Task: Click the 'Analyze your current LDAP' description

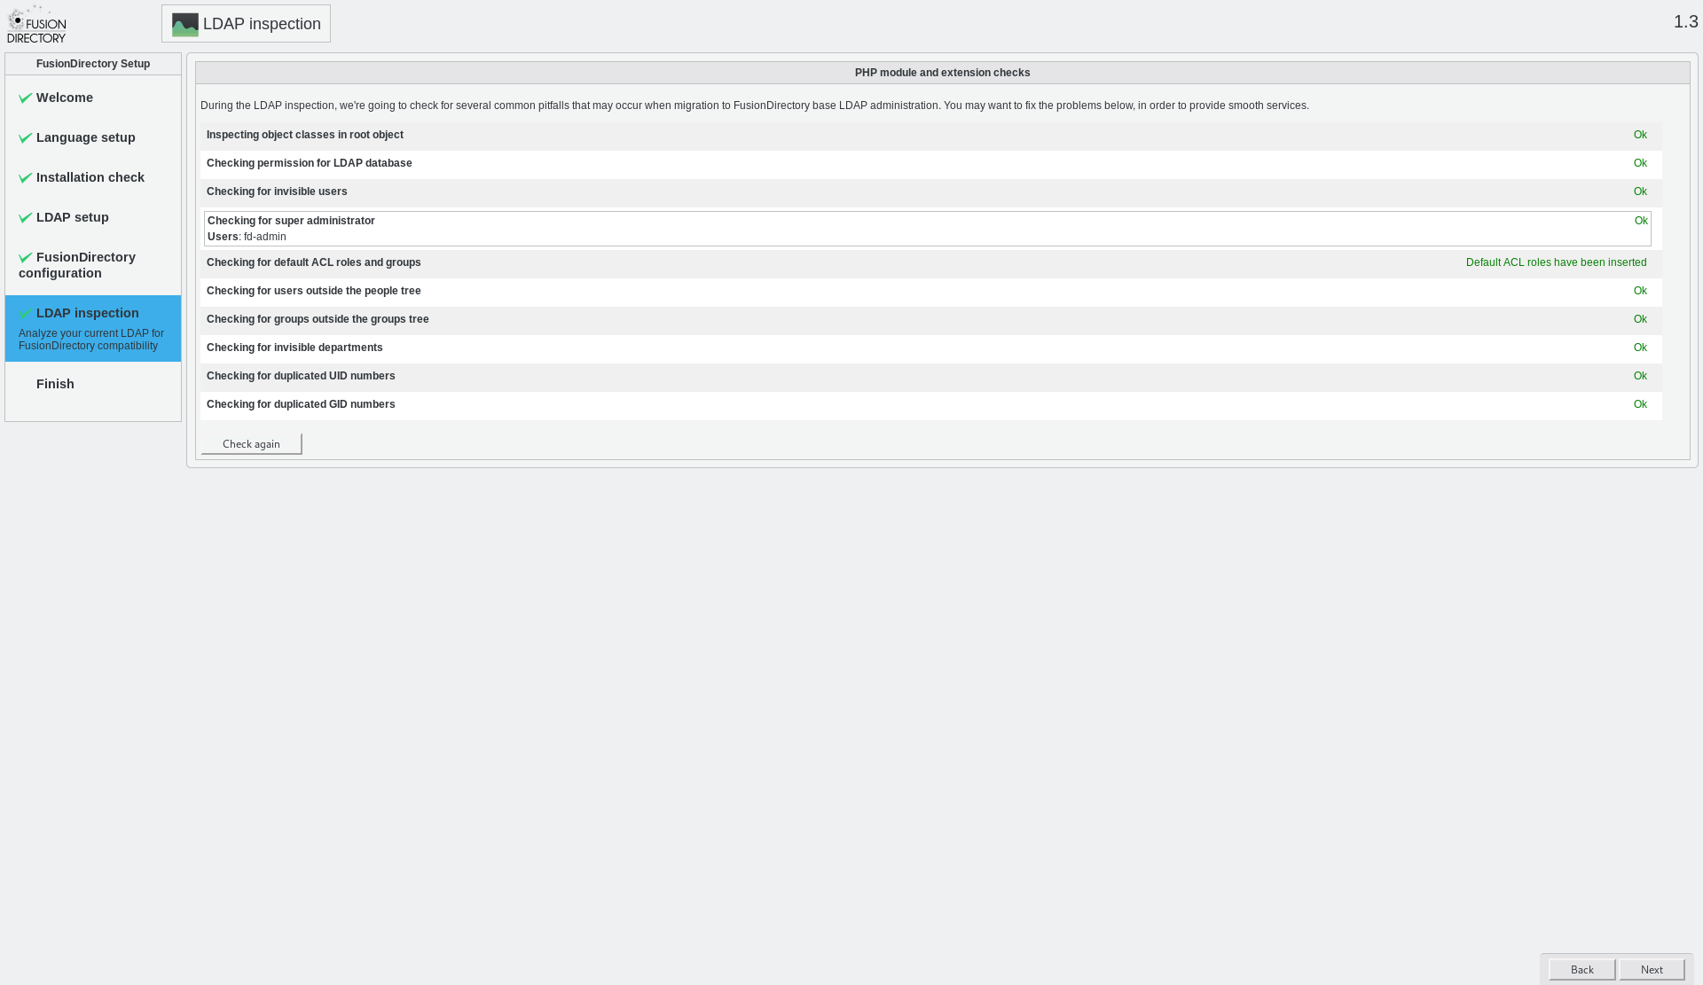Action: [91, 340]
